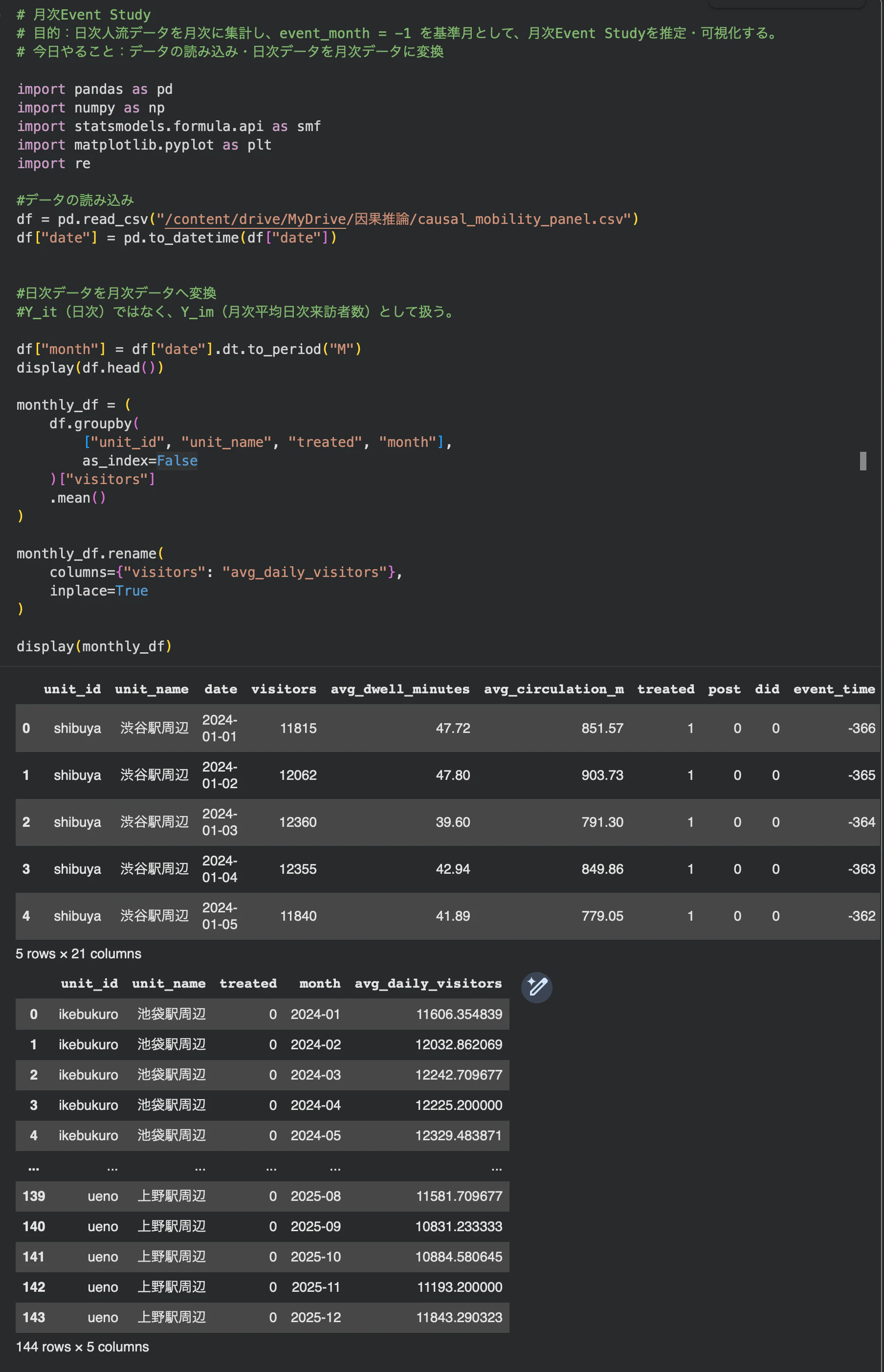Click the '# 月次Event Study' comment
Viewport: 884px width, 1372px height.
click(x=84, y=15)
